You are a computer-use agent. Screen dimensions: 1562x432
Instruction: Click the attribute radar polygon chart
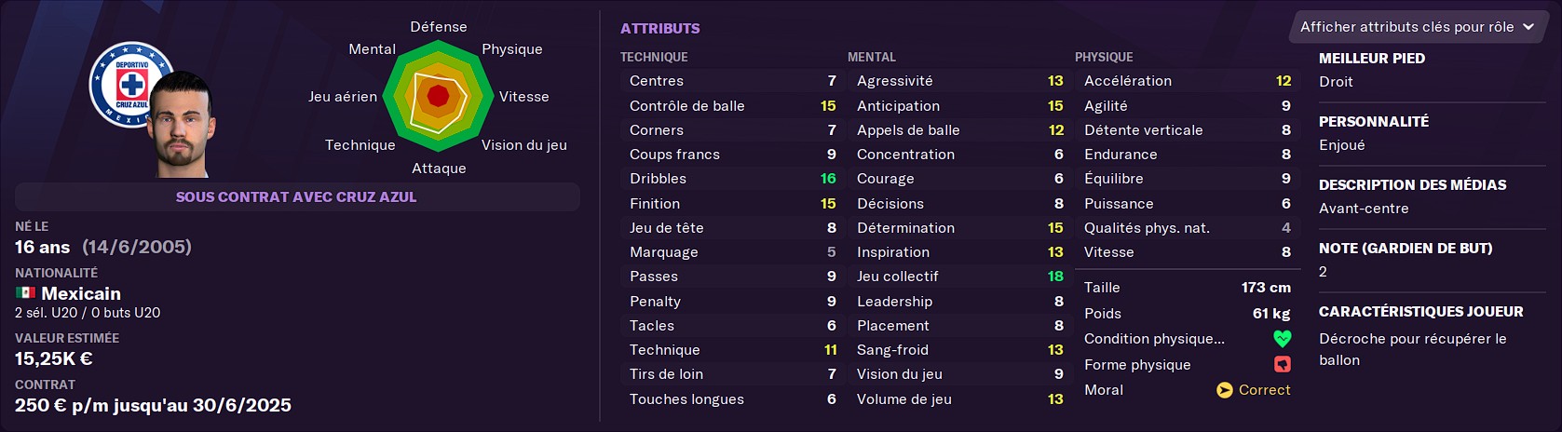point(438,95)
